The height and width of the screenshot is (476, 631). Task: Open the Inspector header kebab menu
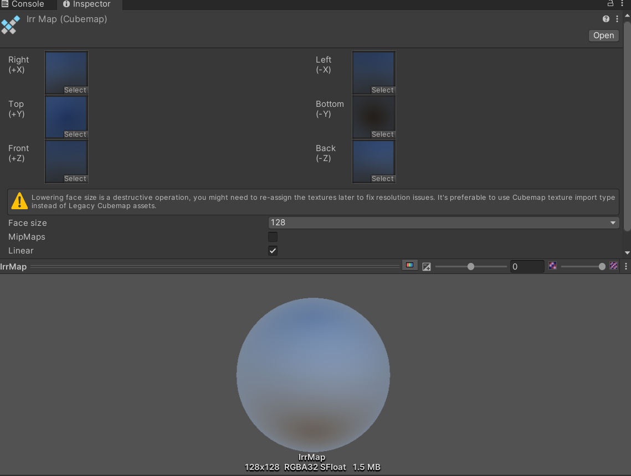tap(617, 18)
